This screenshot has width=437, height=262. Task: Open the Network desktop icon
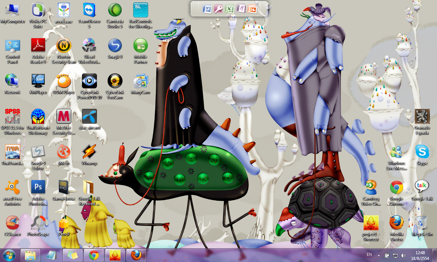point(13,84)
